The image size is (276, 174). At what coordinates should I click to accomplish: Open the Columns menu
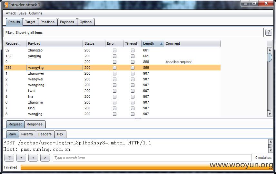(35, 13)
